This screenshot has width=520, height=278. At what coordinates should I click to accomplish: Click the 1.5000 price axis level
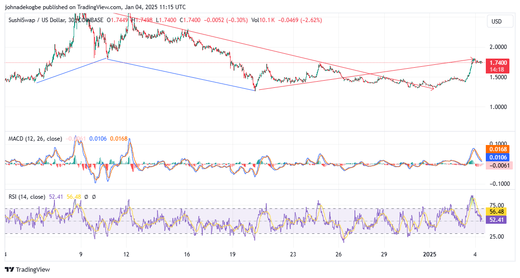click(498, 77)
